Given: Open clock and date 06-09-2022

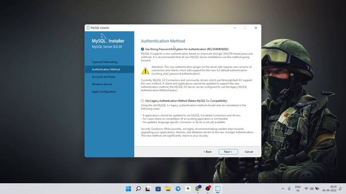Looking at the screenshot, I should [x=329, y=189].
